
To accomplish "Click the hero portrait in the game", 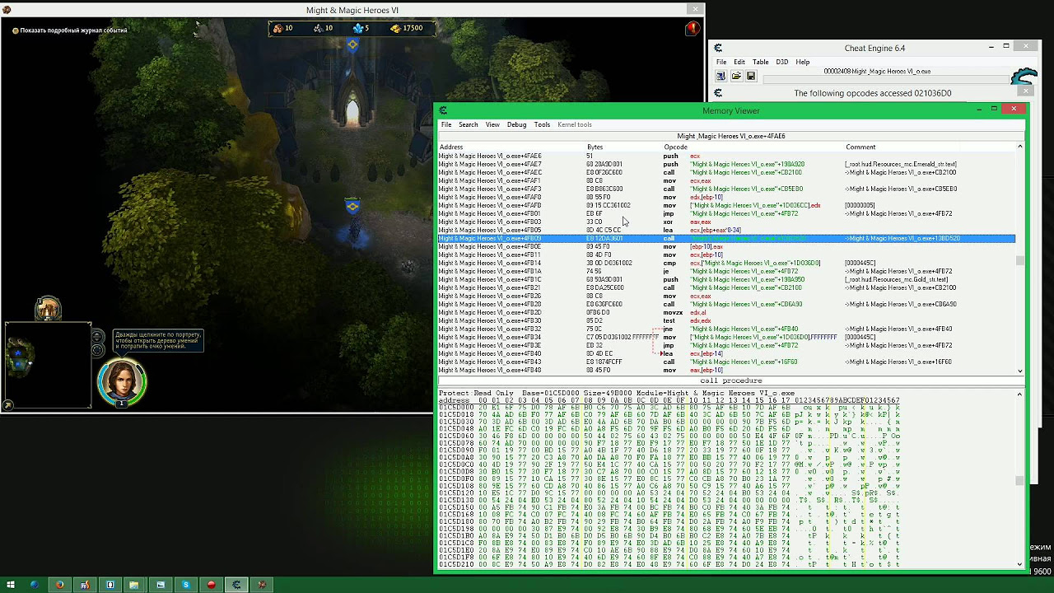I will (122, 383).
